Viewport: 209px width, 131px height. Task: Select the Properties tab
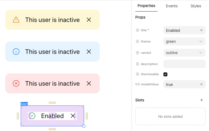tap(146, 6)
